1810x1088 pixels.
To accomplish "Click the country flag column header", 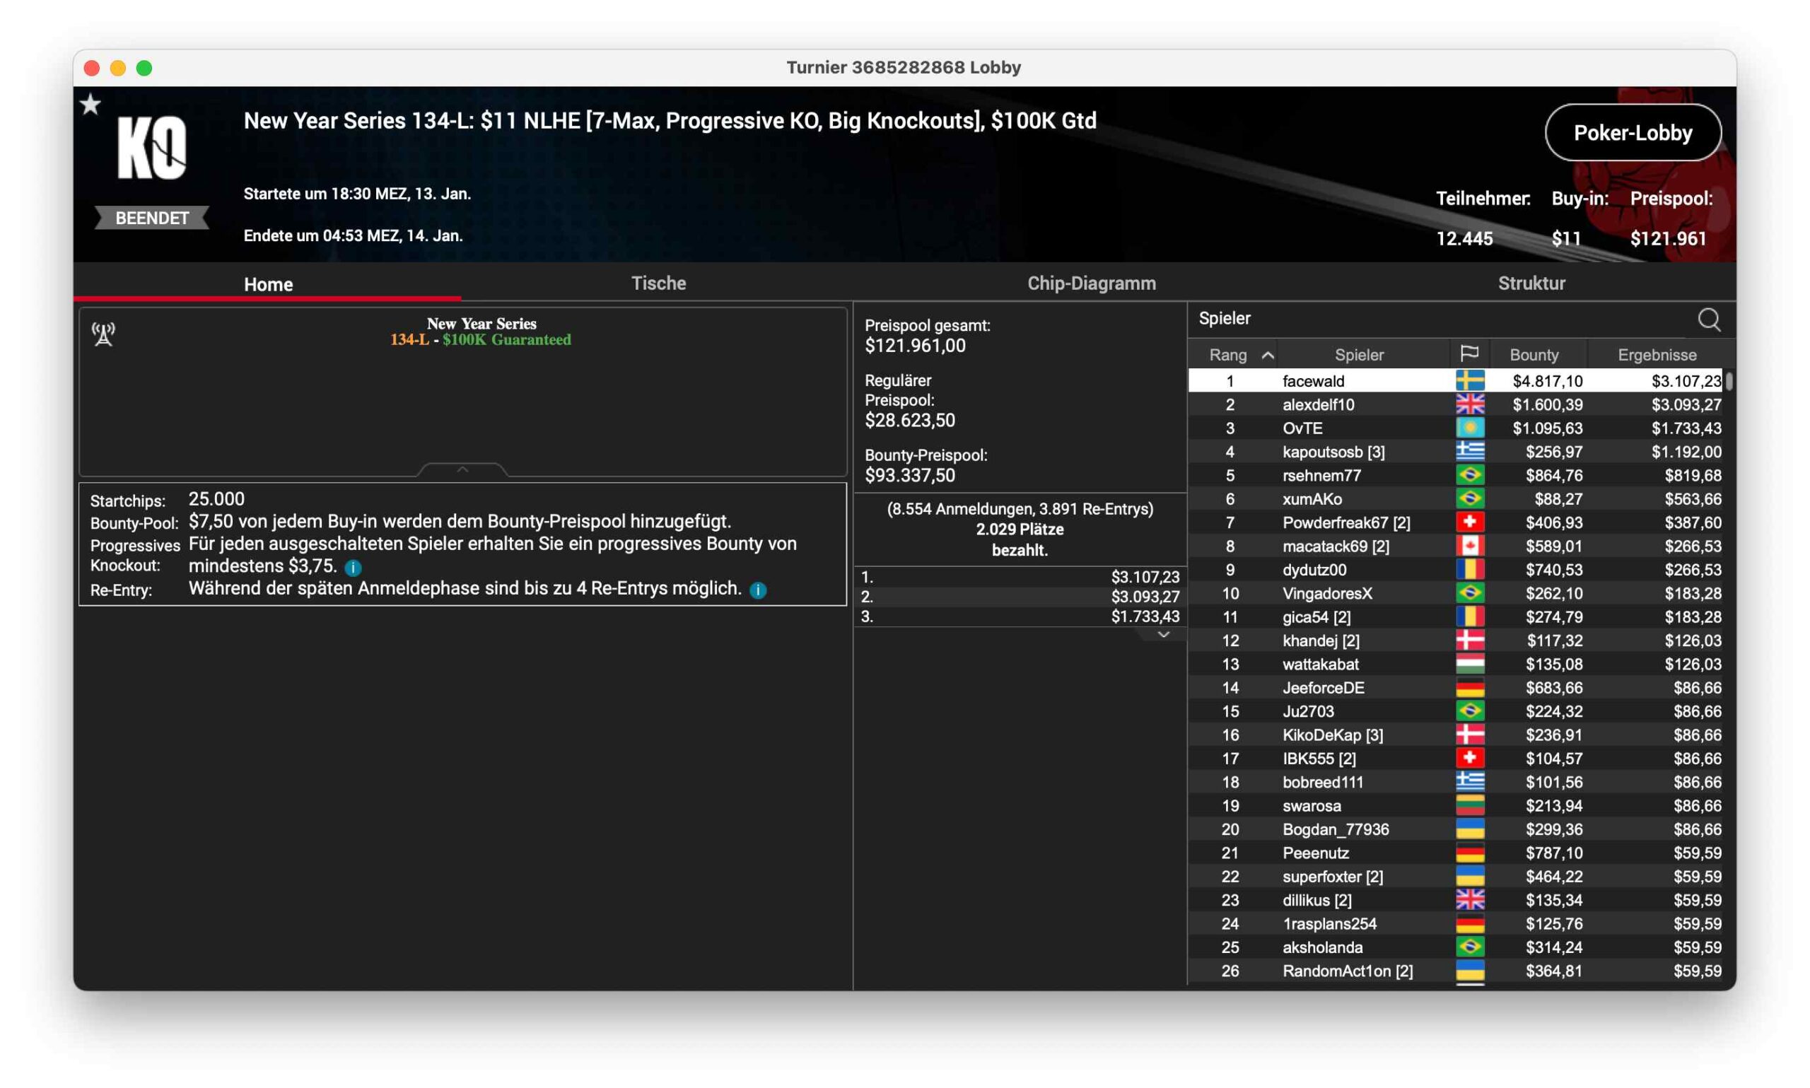I will click(x=1469, y=354).
